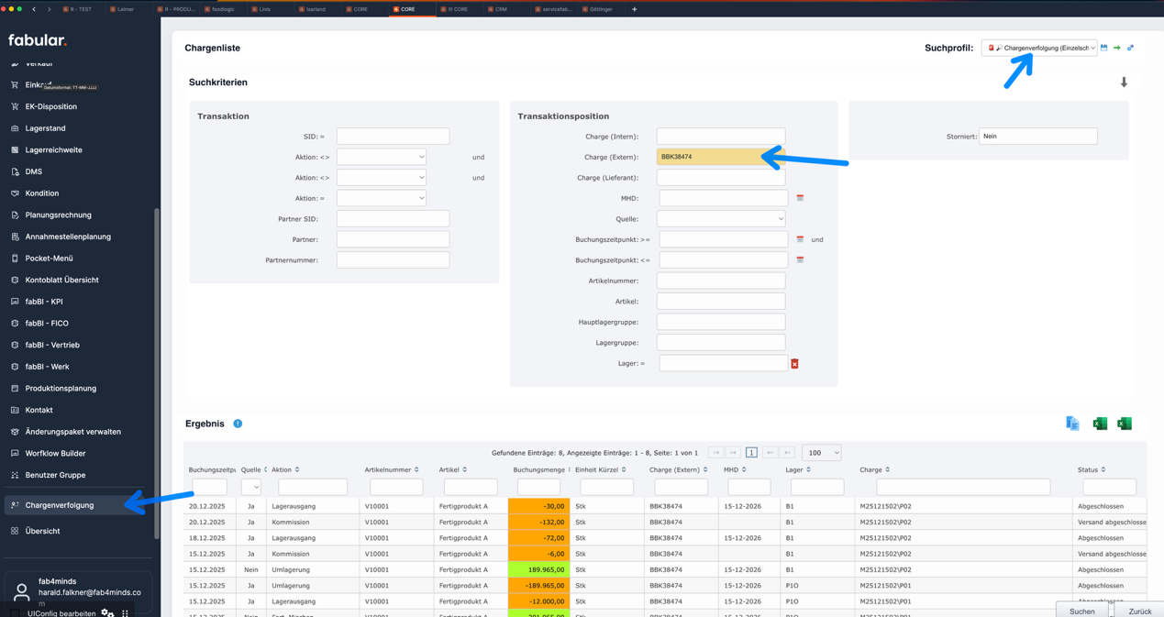Open the Aktion = dropdown
Image resolution: width=1164 pixels, height=617 pixels.
tap(381, 198)
